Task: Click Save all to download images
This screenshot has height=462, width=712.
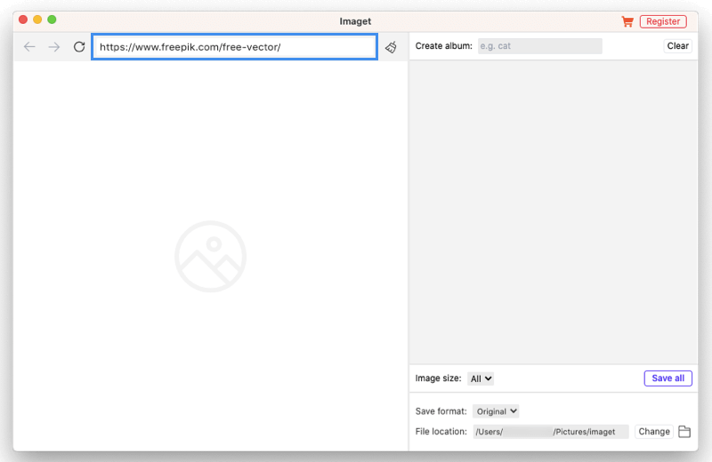Action: pos(667,378)
